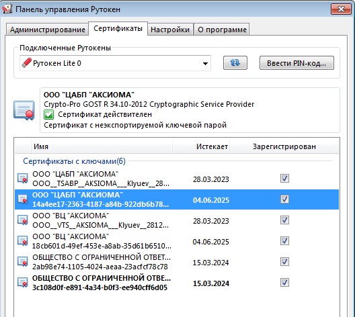Click certificate icon of the 2ab98e74 row
The image size is (355, 317).
coord(23,262)
